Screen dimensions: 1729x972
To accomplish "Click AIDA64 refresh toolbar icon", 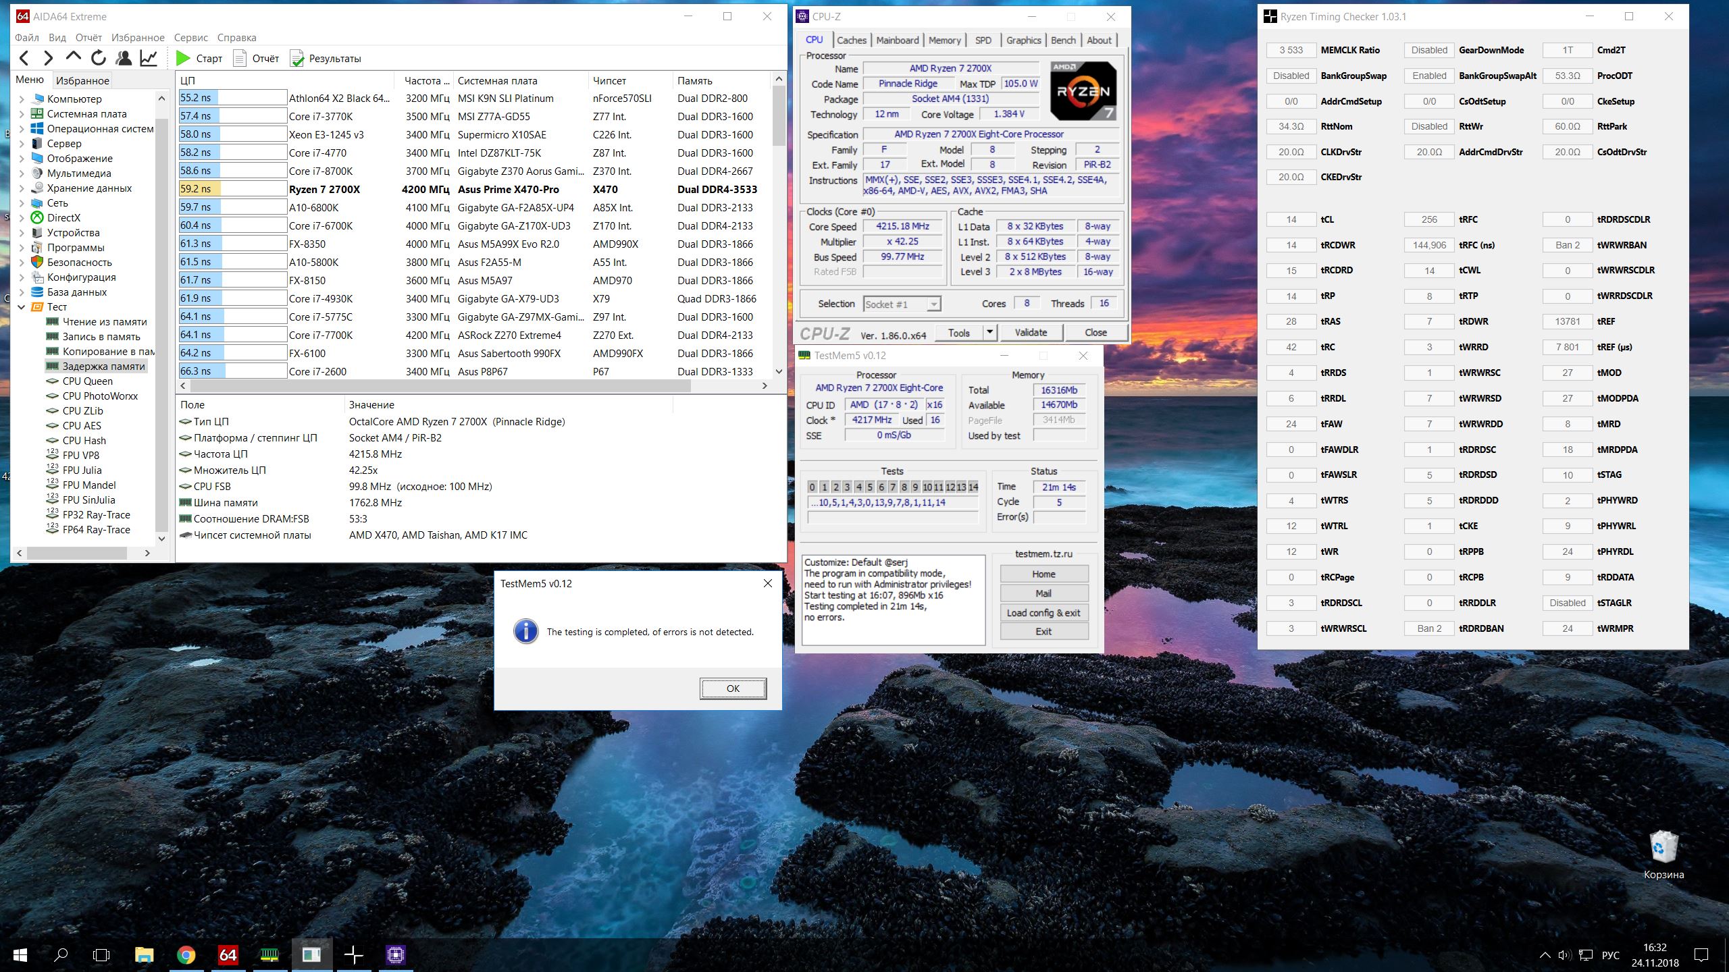I will point(99,59).
